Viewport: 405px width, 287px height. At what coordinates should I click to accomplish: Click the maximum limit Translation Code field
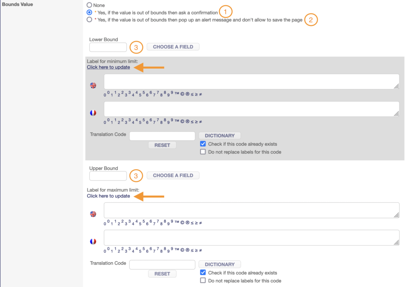pyautogui.click(x=162, y=264)
